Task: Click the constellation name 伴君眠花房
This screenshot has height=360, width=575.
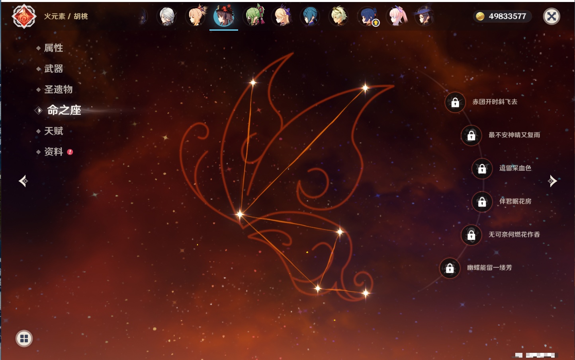Action: tap(515, 201)
